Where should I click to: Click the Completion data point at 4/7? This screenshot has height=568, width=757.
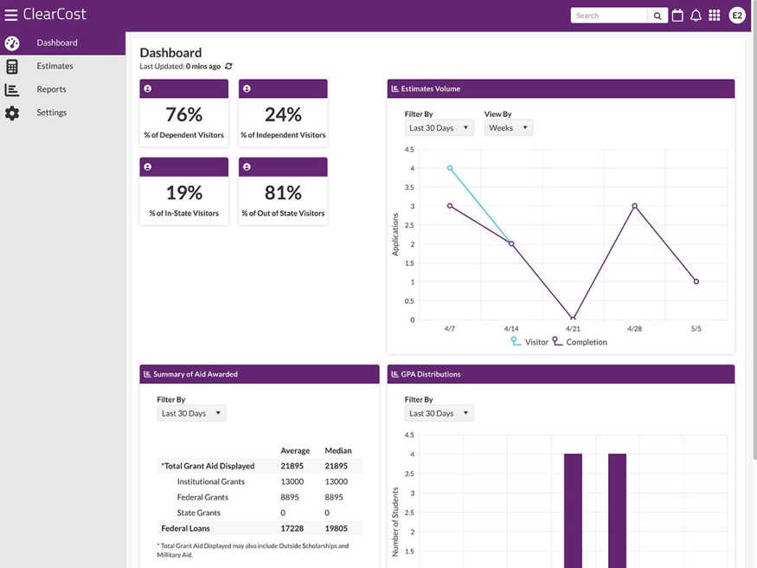450,206
